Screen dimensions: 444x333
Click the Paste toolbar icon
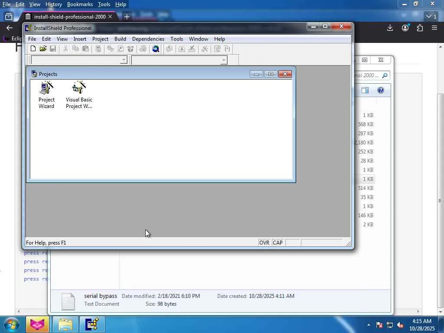[x=85, y=49]
